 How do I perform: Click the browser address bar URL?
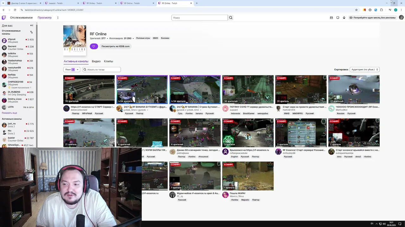pos(54,10)
